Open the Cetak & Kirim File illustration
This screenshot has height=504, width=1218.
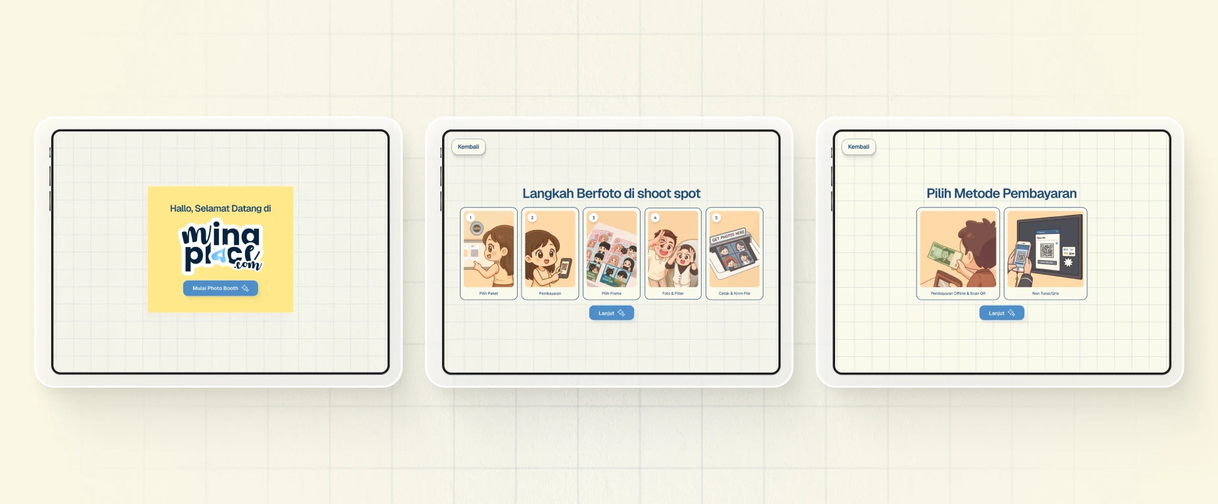[x=734, y=249]
